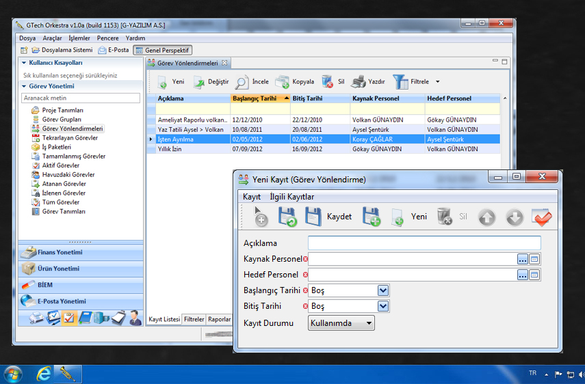Open the İlgili Kayıtlar menu
Image resolution: width=585 pixels, height=384 pixels.
[x=291, y=197]
